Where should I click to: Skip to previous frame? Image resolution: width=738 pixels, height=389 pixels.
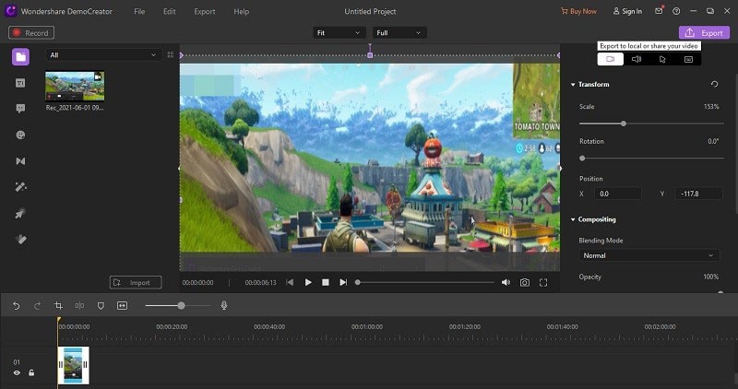pos(290,283)
